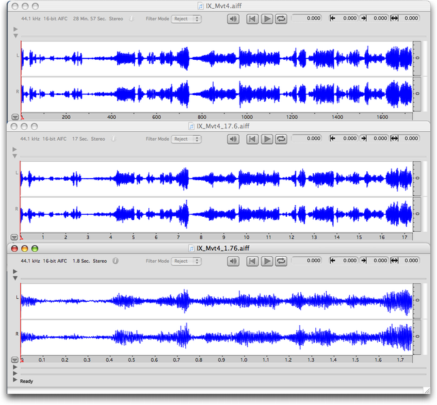Show file info for IX_Mvt4_1.76.aiff

tap(115, 261)
